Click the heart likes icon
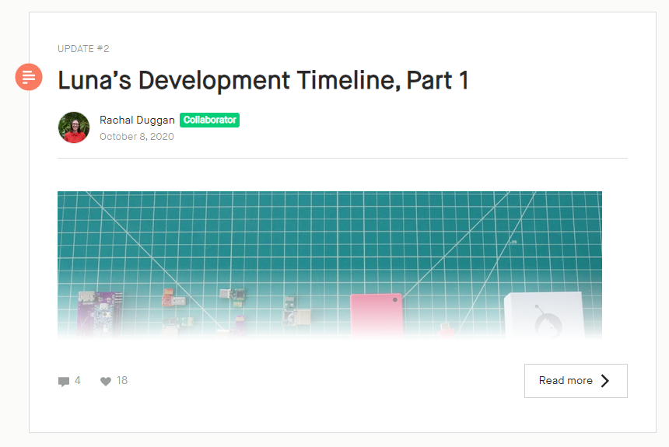The image size is (669, 447). point(105,381)
